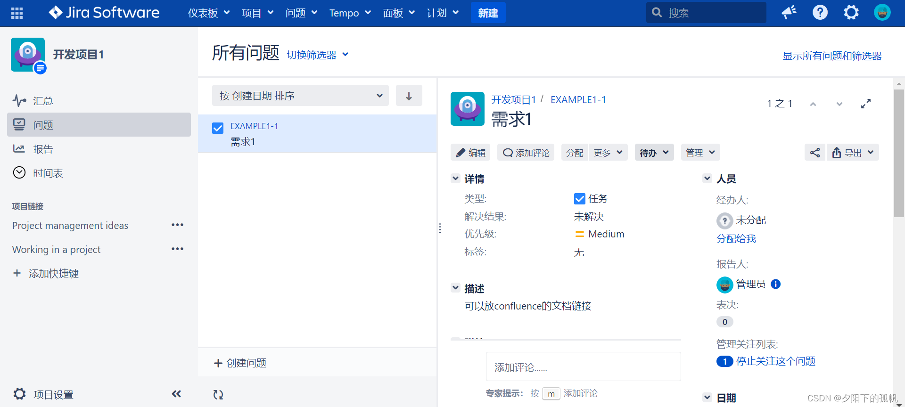Click the issue detail project avatar
Image resolution: width=905 pixels, height=407 pixels.
click(x=468, y=109)
